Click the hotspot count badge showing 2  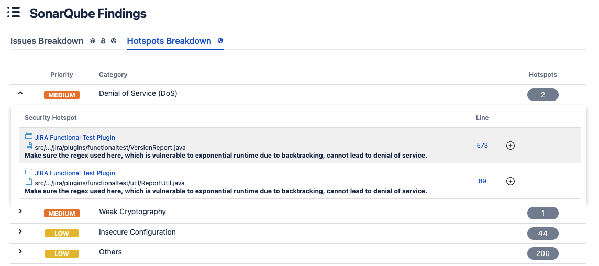543,95
